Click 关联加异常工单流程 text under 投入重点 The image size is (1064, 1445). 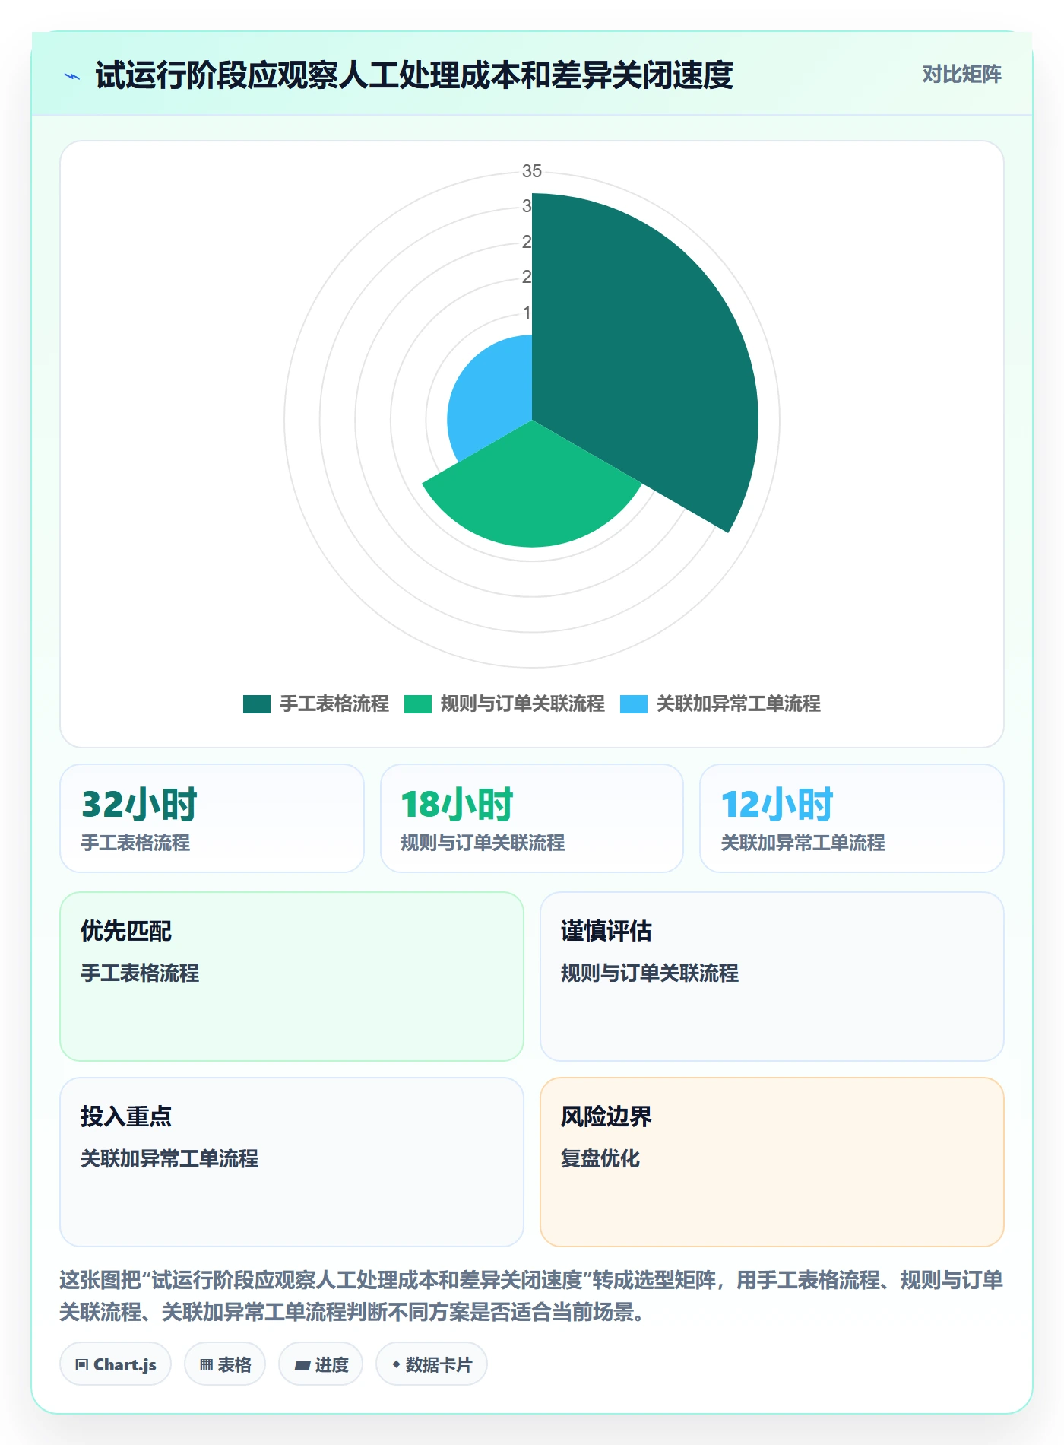point(169,1158)
